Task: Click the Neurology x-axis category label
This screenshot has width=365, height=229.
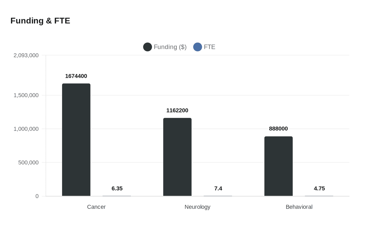Action: pyautogui.click(x=197, y=207)
